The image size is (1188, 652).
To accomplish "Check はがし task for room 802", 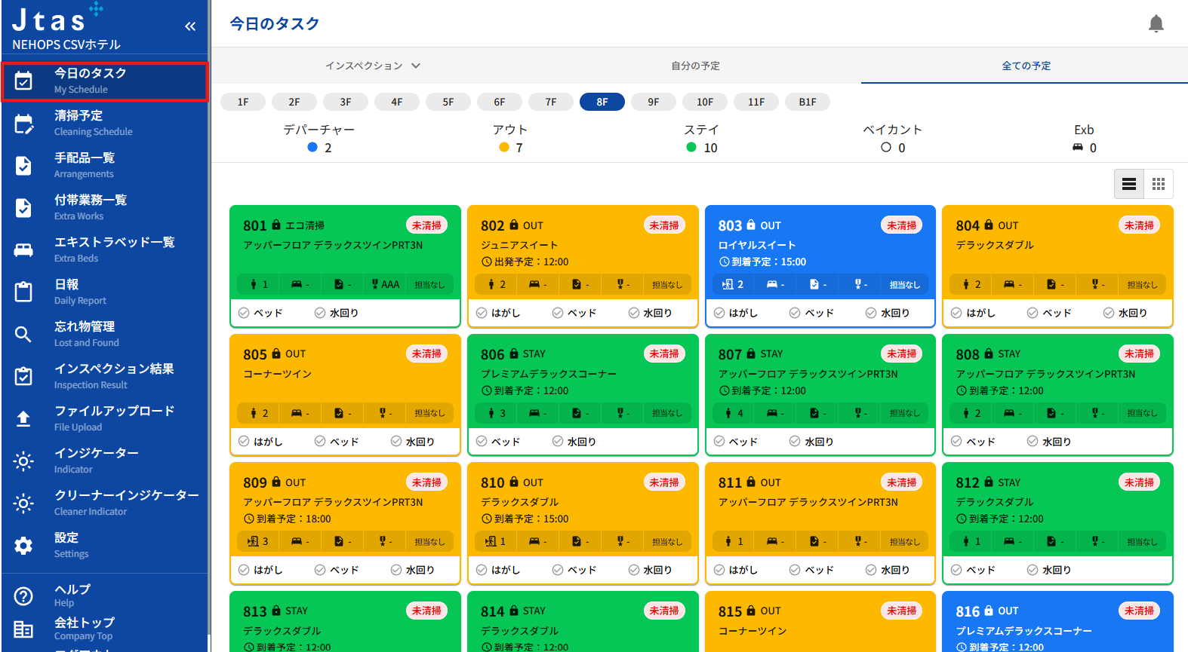I will point(482,313).
